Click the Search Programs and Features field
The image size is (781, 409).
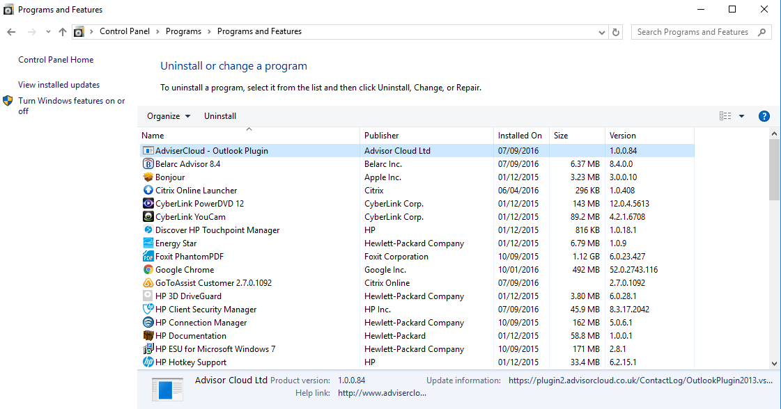(x=692, y=32)
